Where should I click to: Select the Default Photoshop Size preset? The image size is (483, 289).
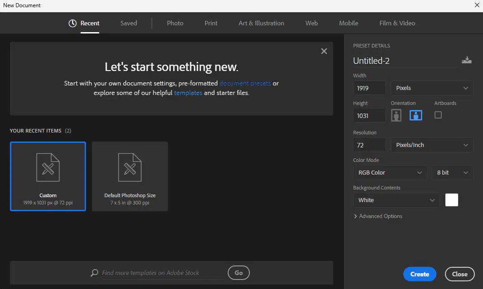coord(129,176)
